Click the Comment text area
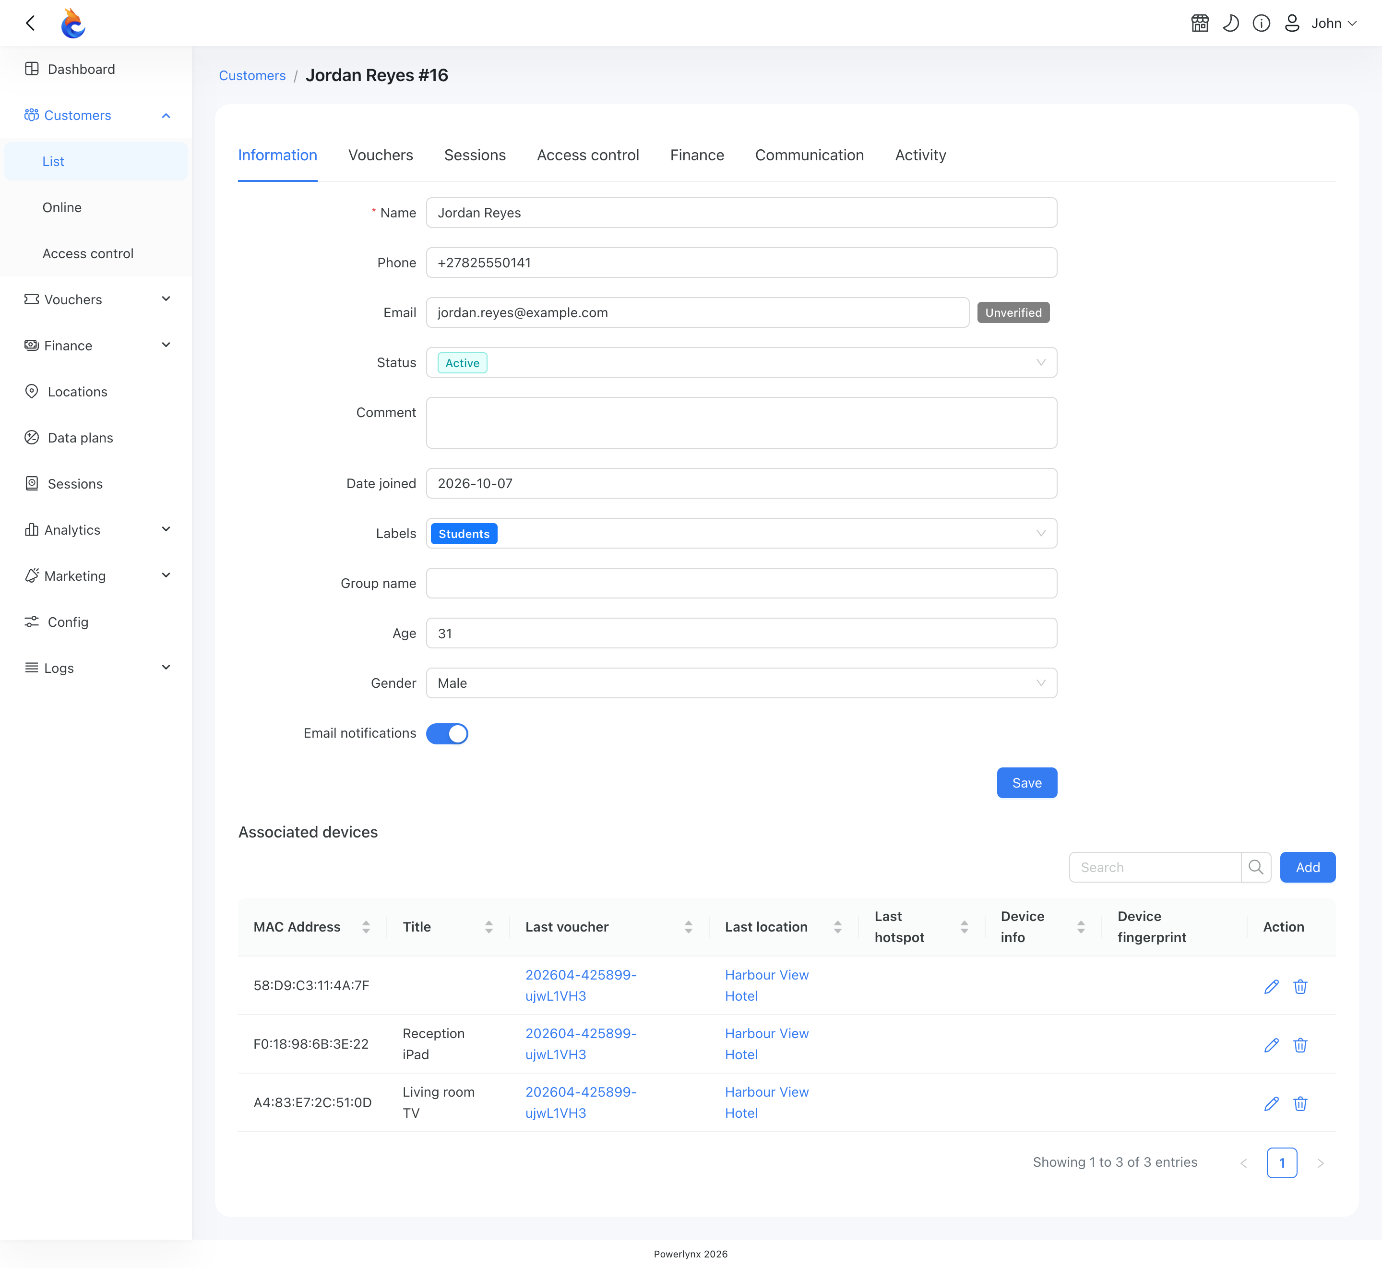Viewport: 1382px width, 1268px height. coord(741,423)
